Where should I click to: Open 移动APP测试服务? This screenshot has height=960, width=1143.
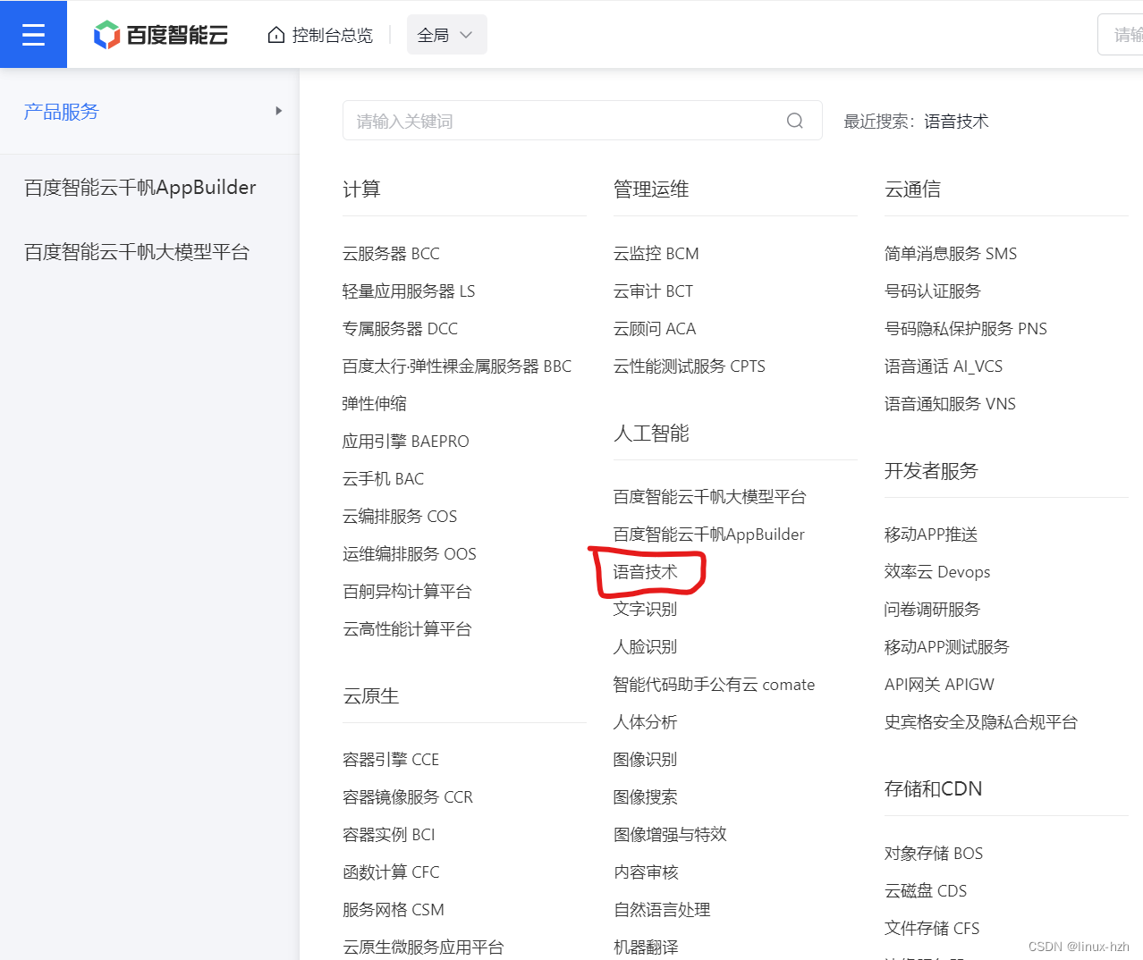point(947,647)
